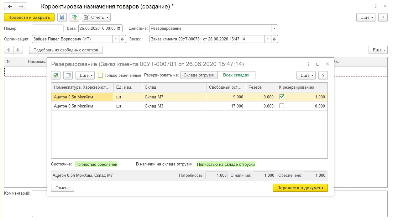Open the organization record link icon
The image size is (393, 220).
(123, 39)
